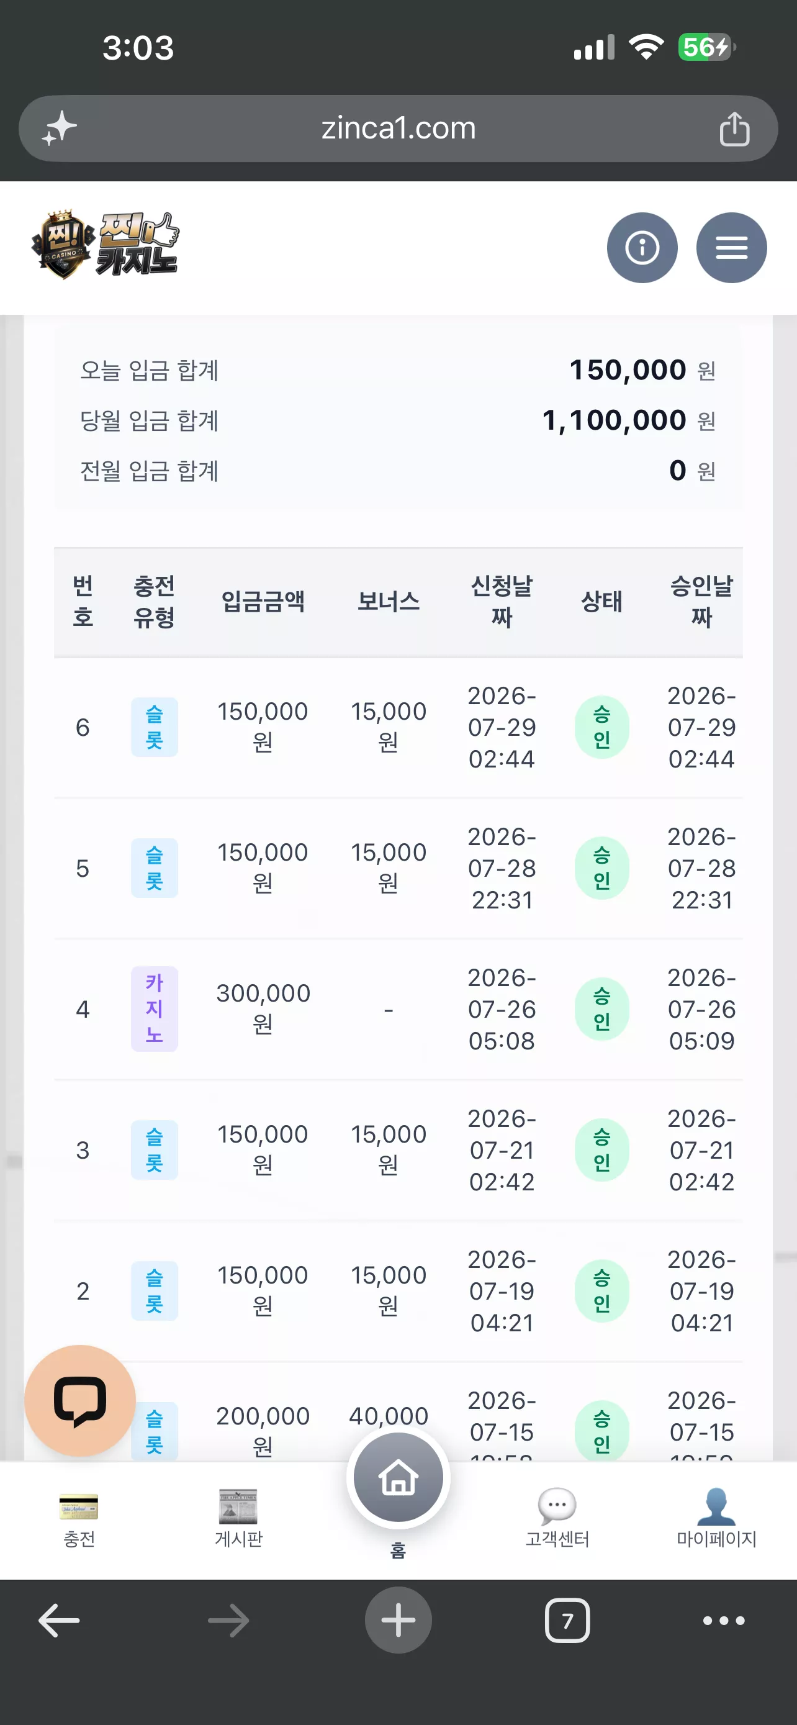Screen dimensions: 797x1725
Task: Tap the 입금금액 column header
Action: click(x=263, y=601)
